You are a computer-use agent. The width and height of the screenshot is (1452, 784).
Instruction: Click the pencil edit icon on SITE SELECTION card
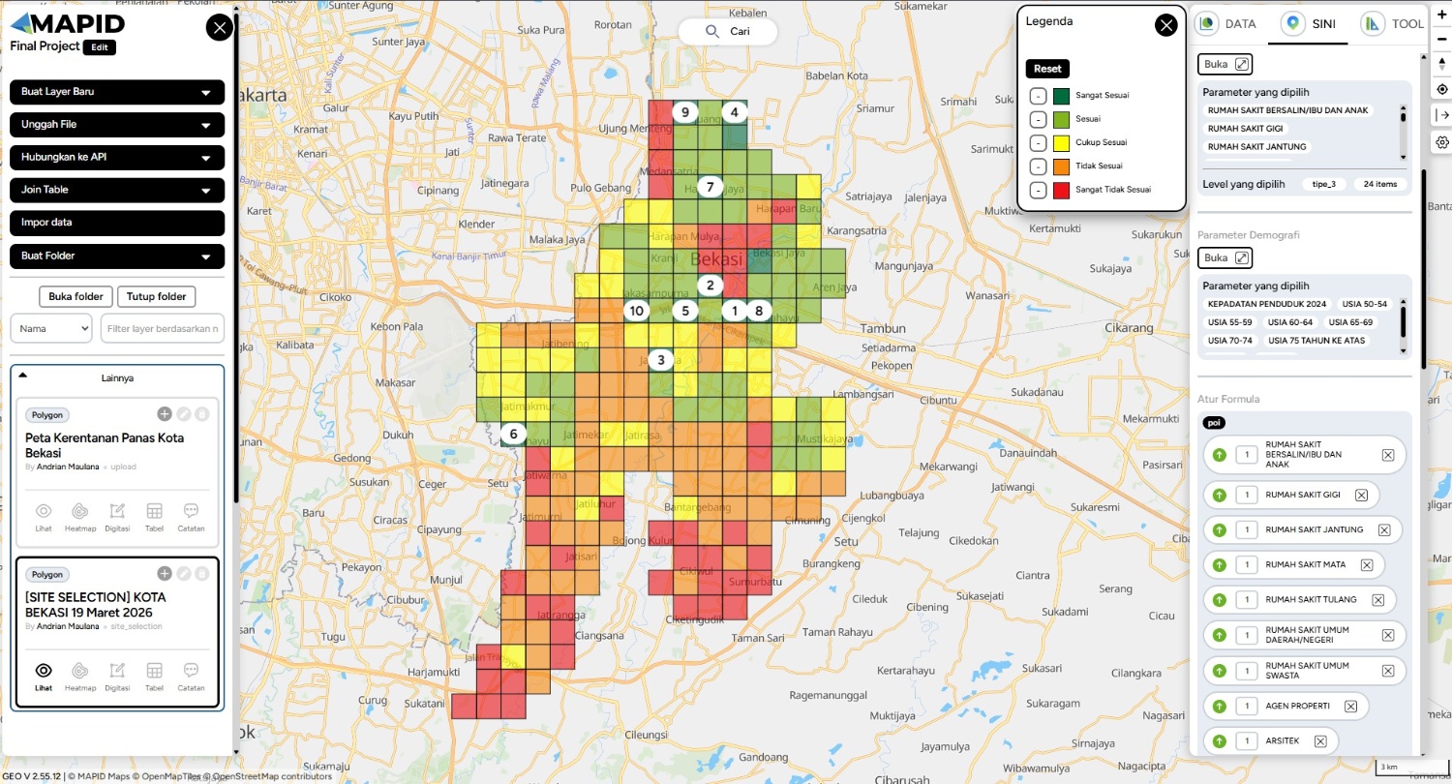183,574
